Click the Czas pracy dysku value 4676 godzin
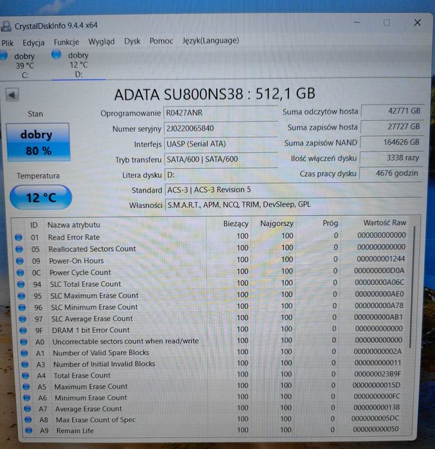The height and width of the screenshot is (449, 435). coord(390,173)
